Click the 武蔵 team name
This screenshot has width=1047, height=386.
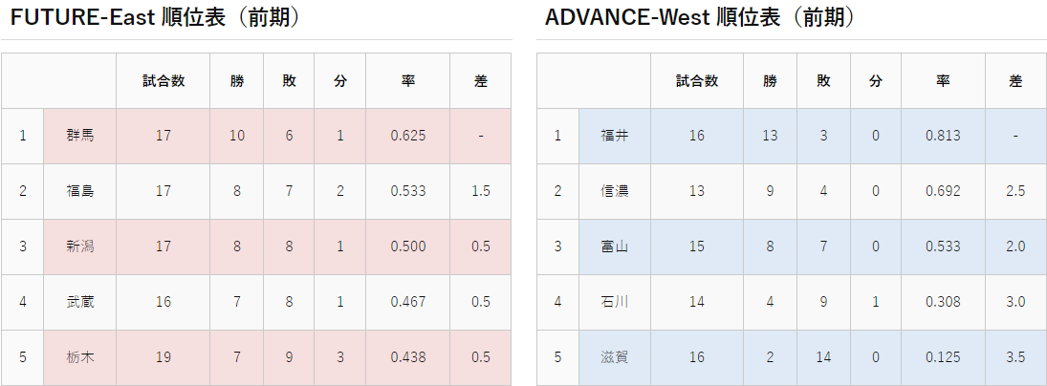coord(80,302)
